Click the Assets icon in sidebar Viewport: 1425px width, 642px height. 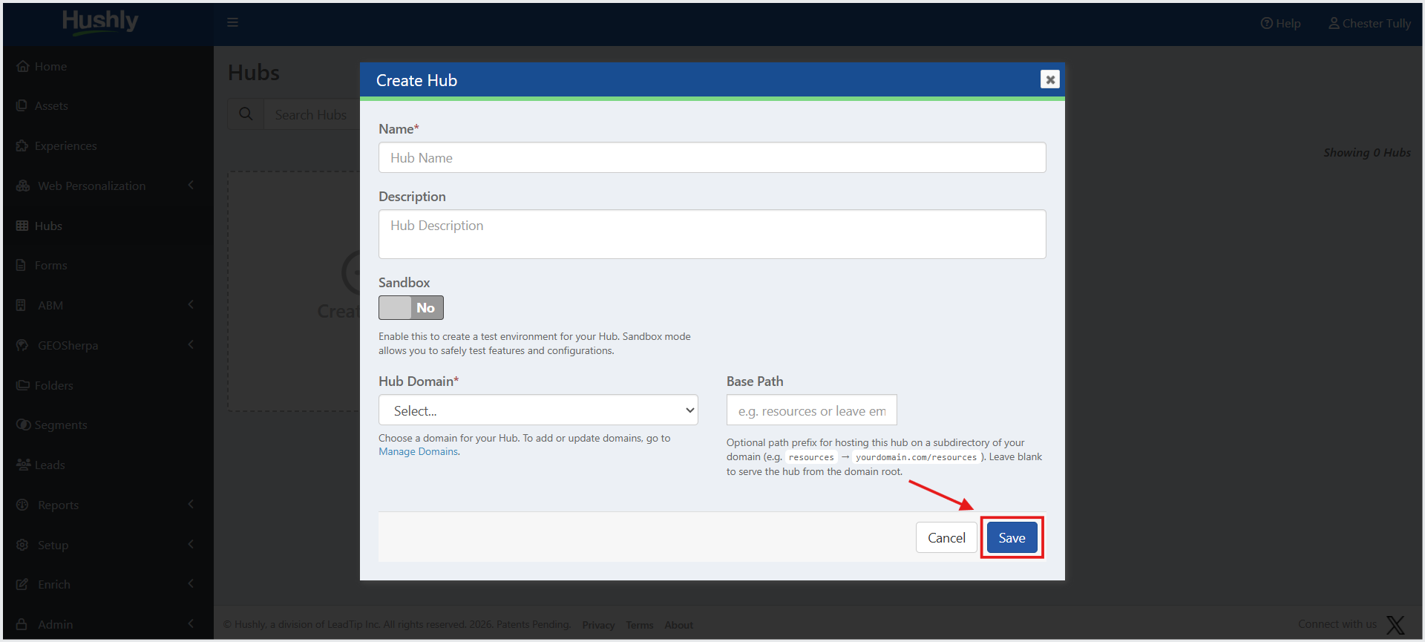click(x=22, y=105)
